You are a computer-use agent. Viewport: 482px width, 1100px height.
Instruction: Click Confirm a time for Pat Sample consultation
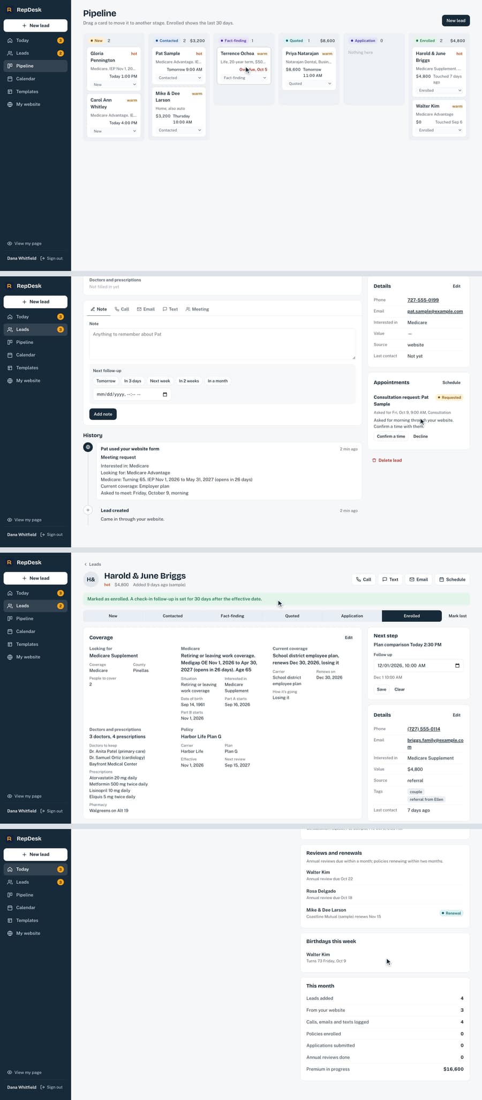click(391, 436)
